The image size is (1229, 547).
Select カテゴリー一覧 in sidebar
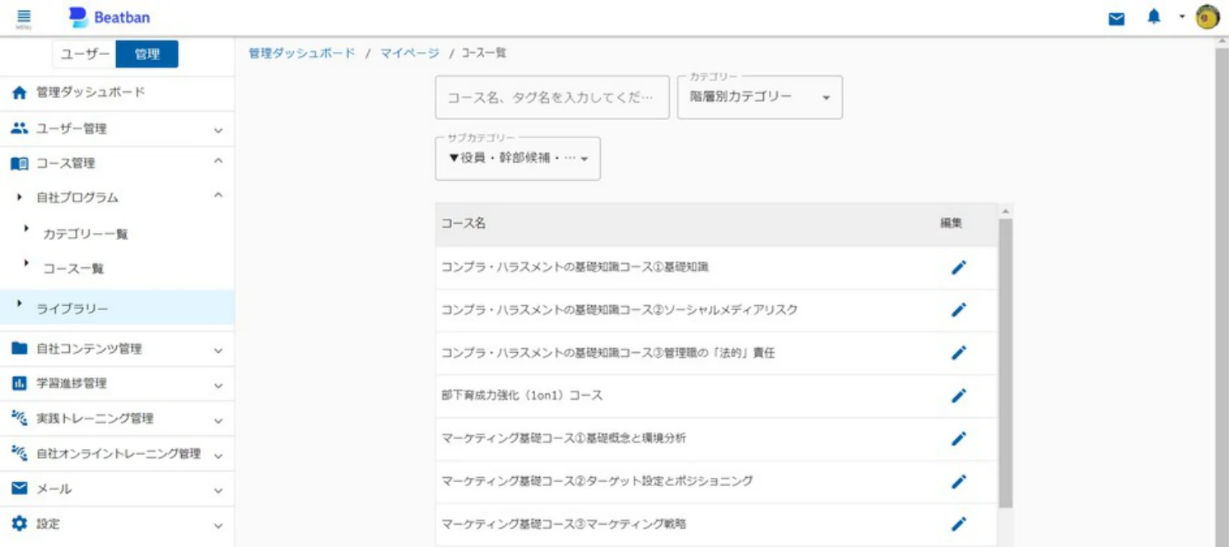point(86,234)
